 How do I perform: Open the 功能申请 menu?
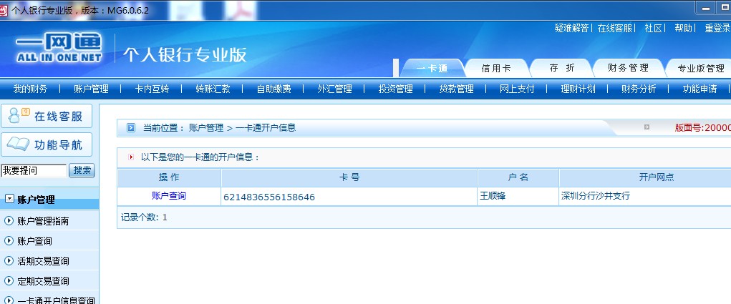(699, 89)
